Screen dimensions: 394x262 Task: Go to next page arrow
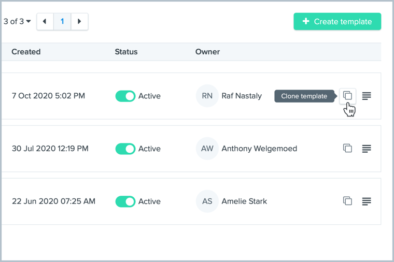79,22
